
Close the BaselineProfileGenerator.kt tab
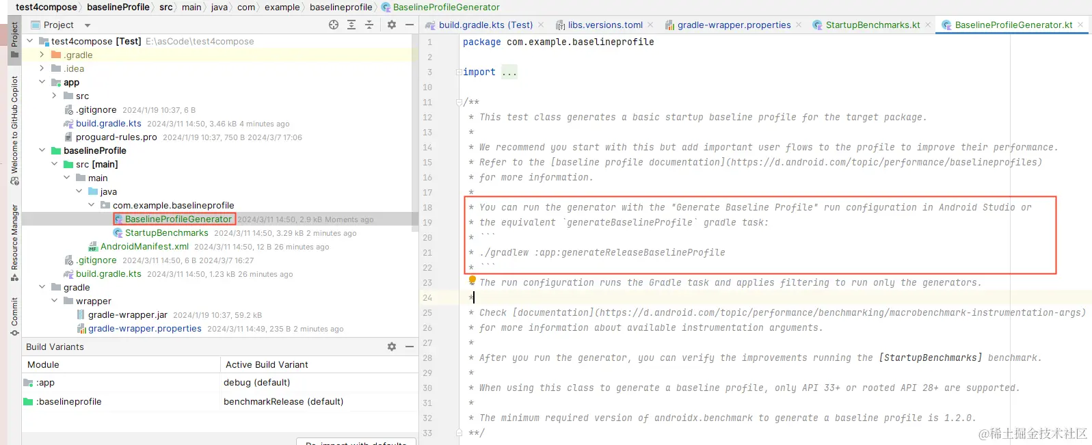click(1080, 25)
